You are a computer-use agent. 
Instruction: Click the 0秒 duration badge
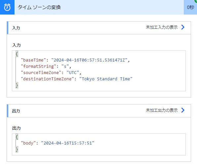[x=190, y=7]
